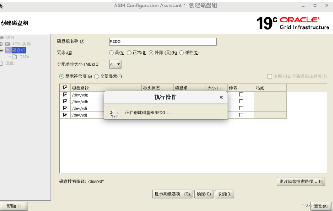
Task: Select the ASM 实例 tree item
Action: point(21,44)
